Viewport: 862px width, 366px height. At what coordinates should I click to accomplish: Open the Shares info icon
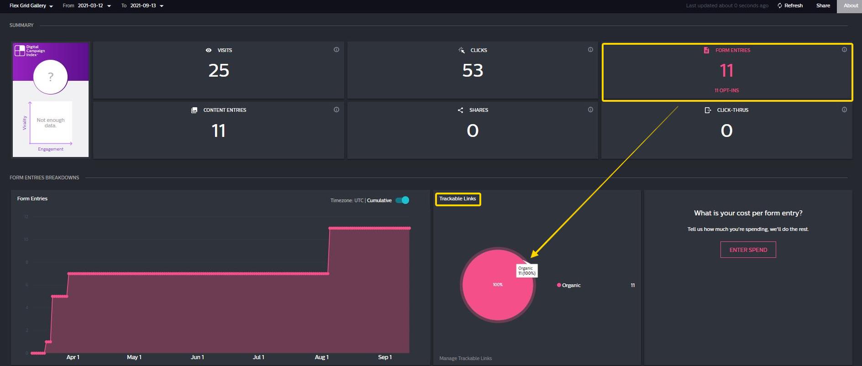pyautogui.click(x=590, y=110)
